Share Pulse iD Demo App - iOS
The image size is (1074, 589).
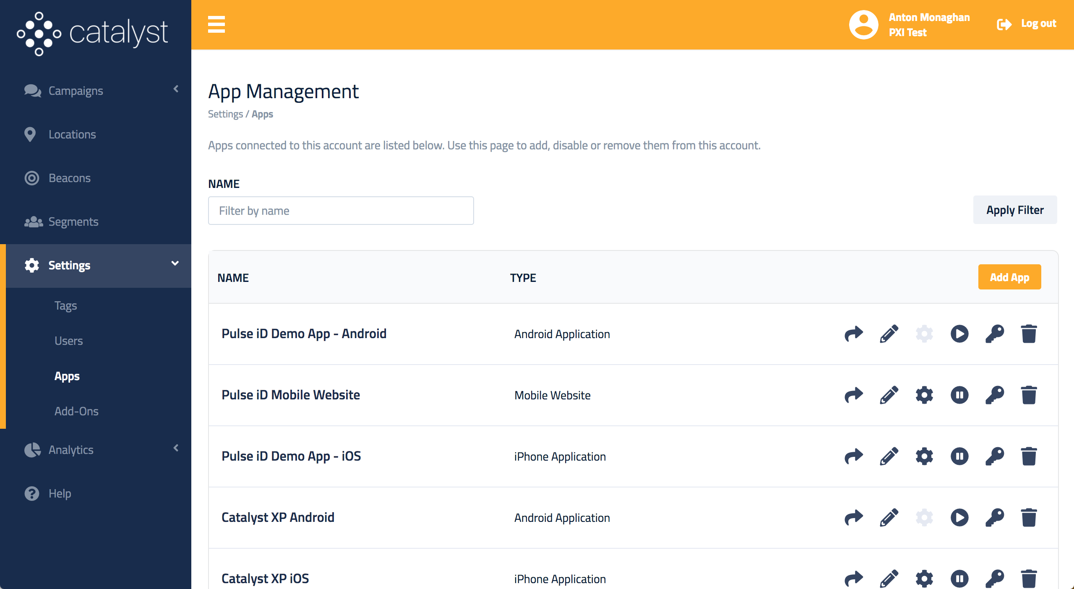click(x=854, y=456)
